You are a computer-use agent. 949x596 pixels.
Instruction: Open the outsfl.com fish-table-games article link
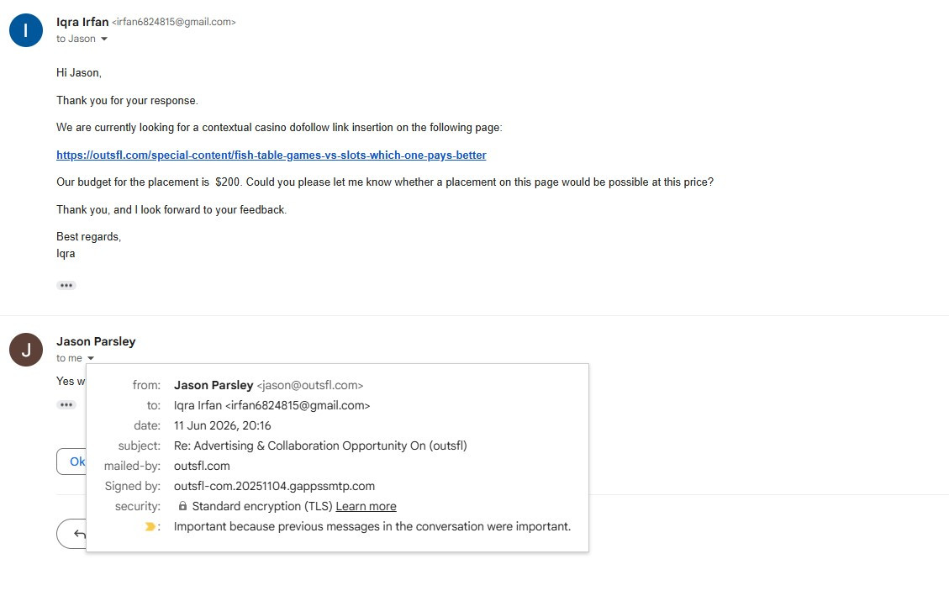pyautogui.click(x=272, y=155)
